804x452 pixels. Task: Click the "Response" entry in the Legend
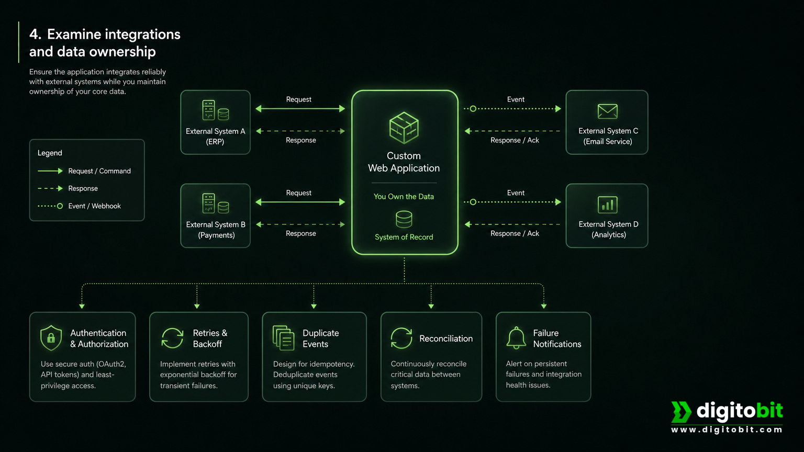point(83,188)
